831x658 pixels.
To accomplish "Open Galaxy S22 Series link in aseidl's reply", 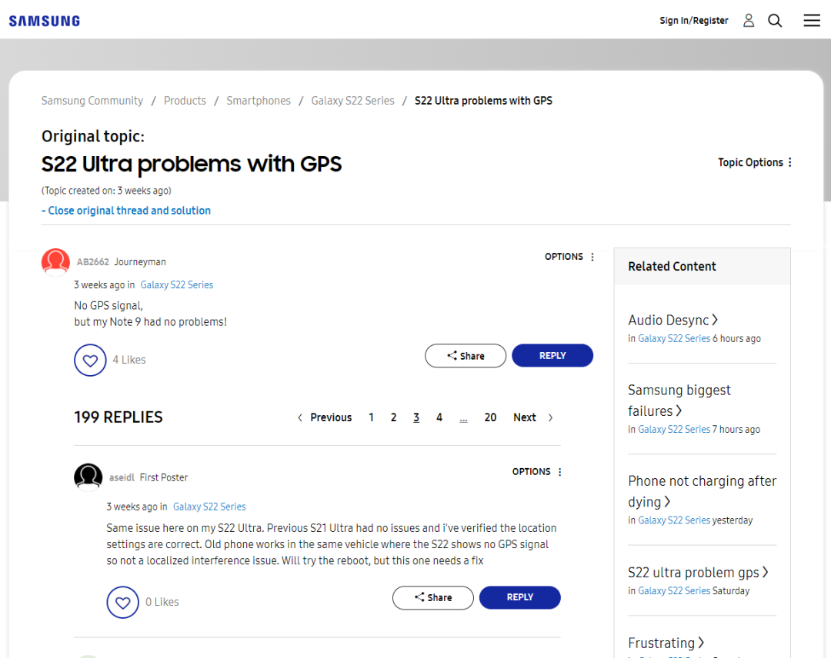I will [x=209, y=507].
